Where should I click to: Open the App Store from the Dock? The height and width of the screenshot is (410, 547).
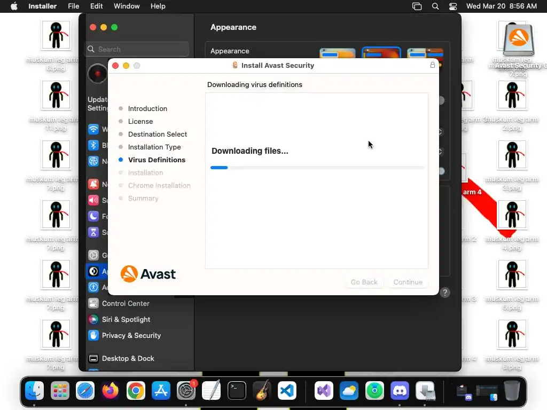(x=161, y=391)
